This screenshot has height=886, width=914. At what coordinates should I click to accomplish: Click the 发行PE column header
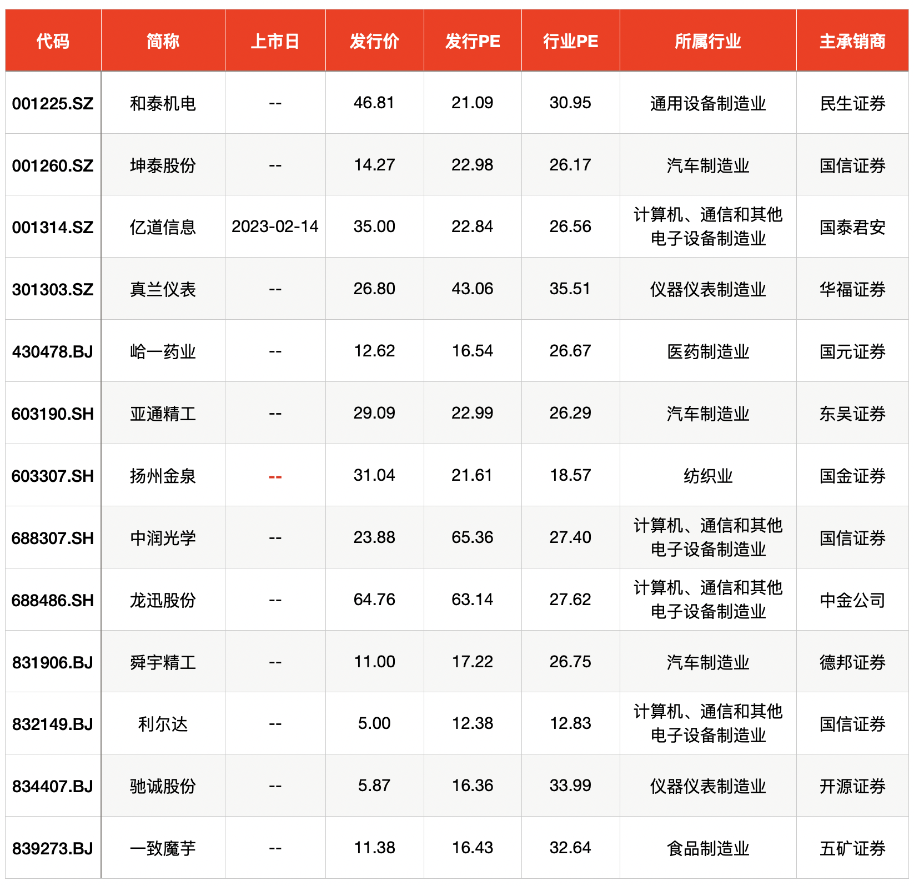(473, 41)
